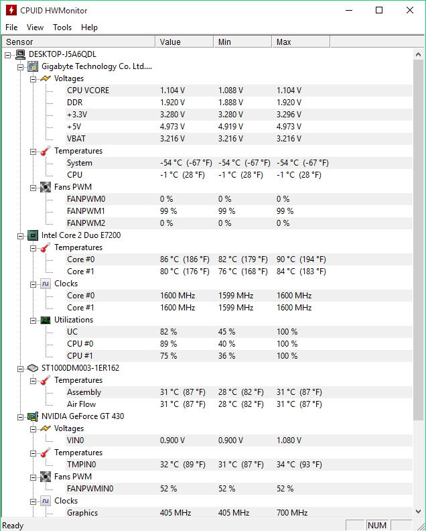Click the CPU Utilizations graph icon

[46, 320]
